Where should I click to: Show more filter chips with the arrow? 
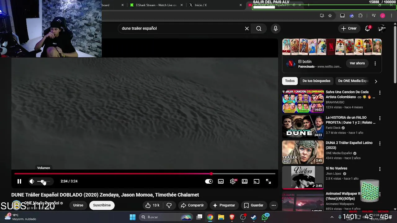(x=376, y=81)
